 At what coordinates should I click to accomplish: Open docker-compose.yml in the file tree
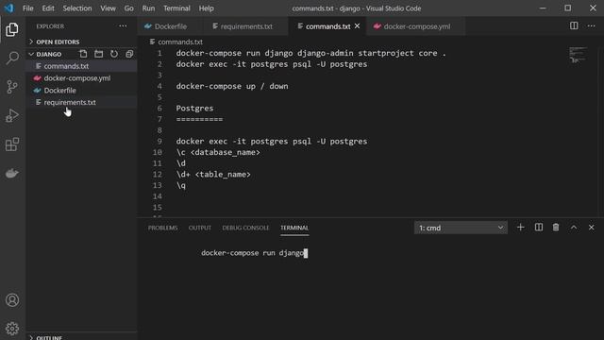82,77
